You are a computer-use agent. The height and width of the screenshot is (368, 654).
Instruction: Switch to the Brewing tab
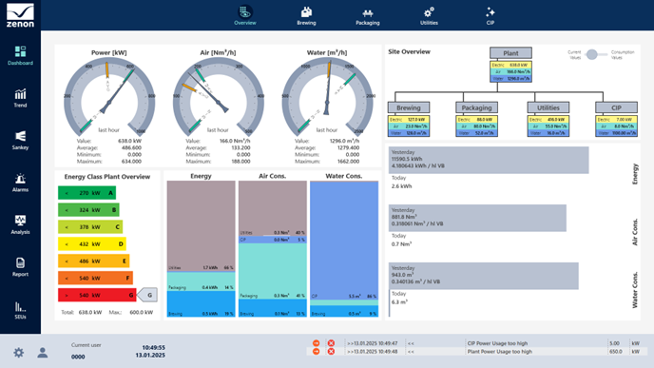(x=306, y=16)
